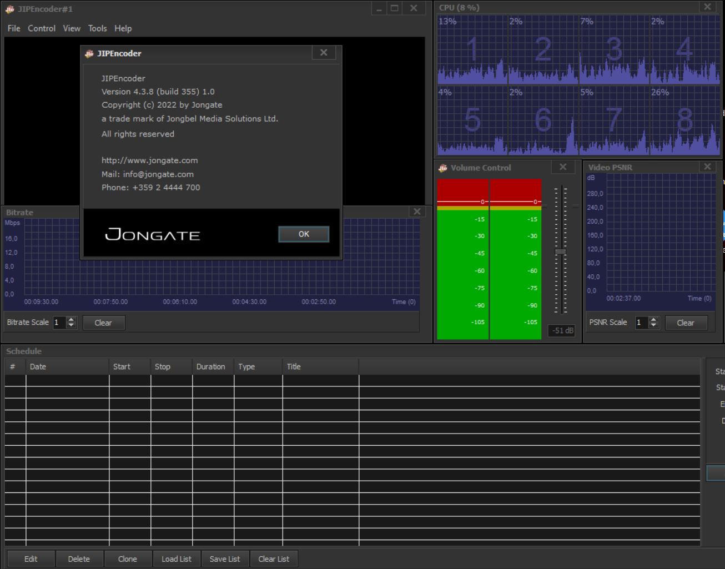
Task: Minimize the JIPEncoder#1 main window
Action: (379, 8)
